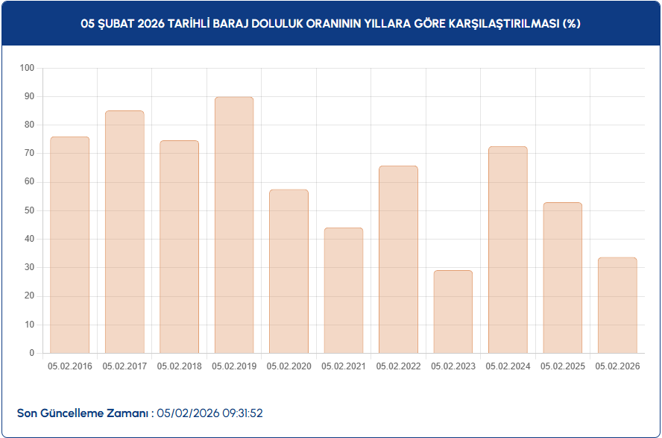Select the 05.02.2025 bar
This screenshot has width=662, height=438.
tap(563, 278)
